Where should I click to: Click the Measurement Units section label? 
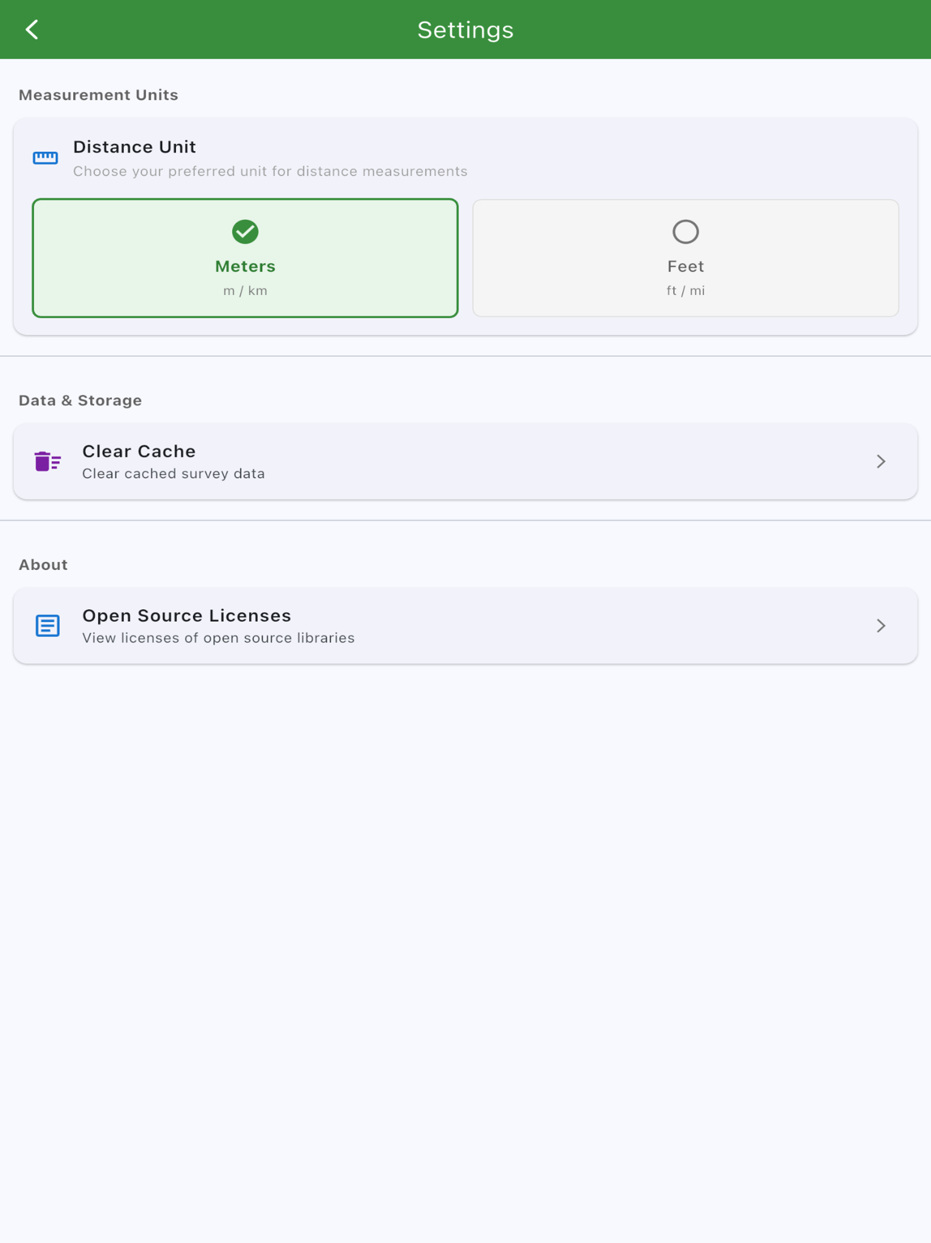pos(98,95)
